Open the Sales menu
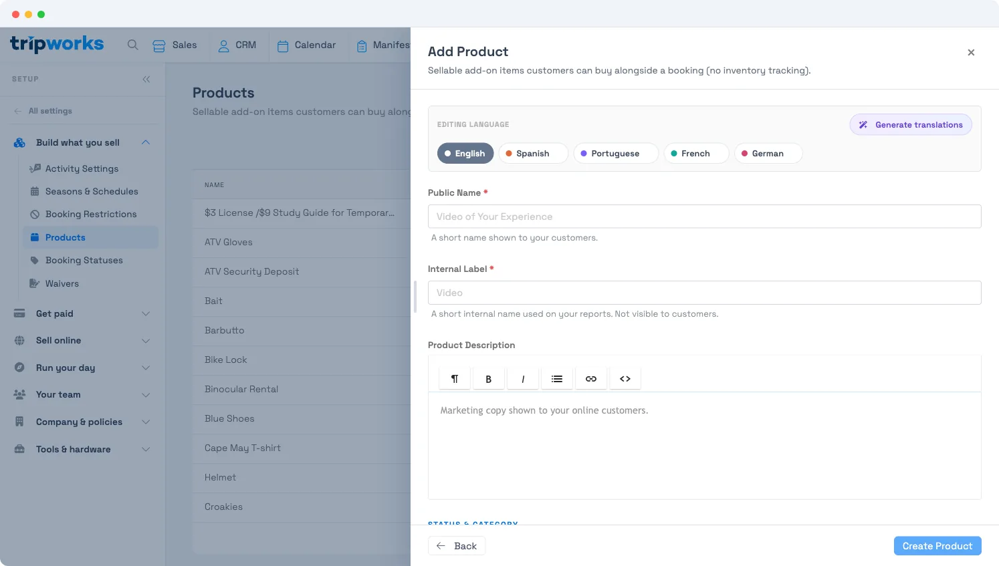The height and width of the screenshot is (566, 999). click(x=175, y=45)
